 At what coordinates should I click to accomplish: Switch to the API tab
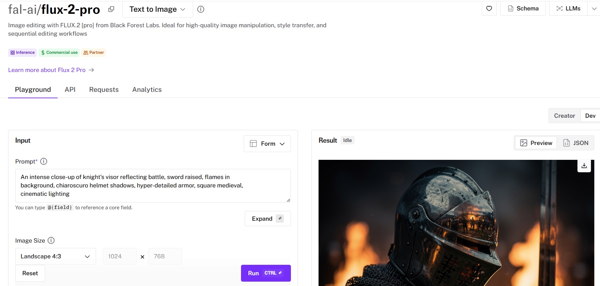(70, 90)
